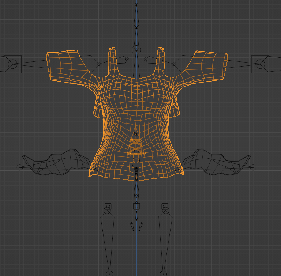Select the square hand control bone at right edge
281x276 pixels.
click(260, 64)
